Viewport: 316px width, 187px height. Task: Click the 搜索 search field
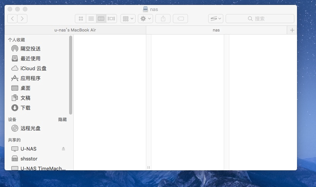click(x=260, y=19)
